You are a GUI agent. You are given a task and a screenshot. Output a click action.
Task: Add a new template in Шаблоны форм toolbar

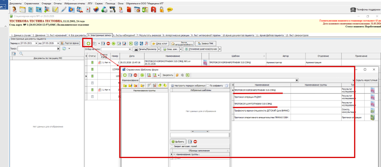point(125,75)
